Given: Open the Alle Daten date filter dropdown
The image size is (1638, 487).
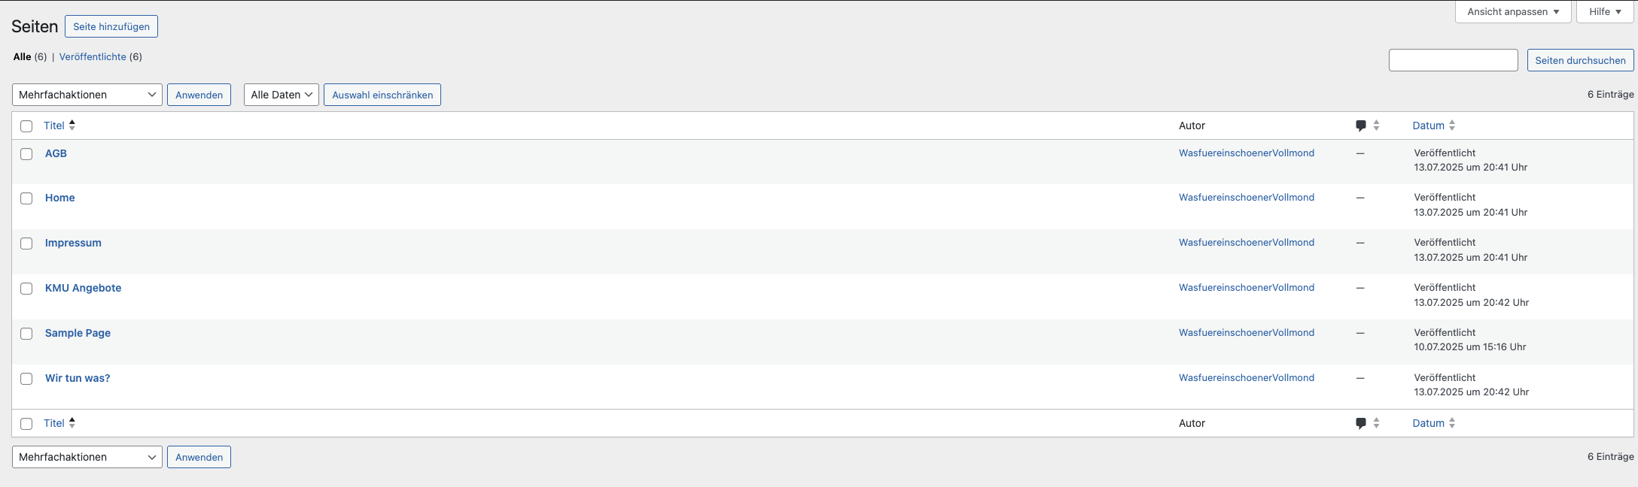Looking at the screenshot, I should point(282,95).
